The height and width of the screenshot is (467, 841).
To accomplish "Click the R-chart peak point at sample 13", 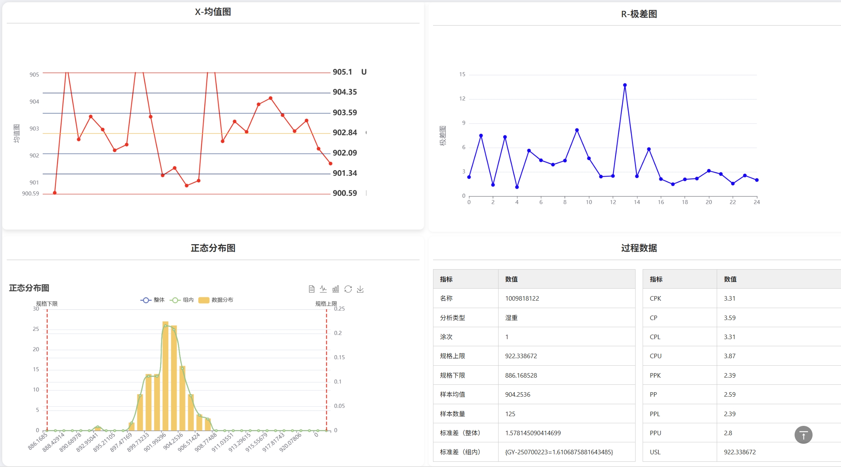I will (625, 85).
